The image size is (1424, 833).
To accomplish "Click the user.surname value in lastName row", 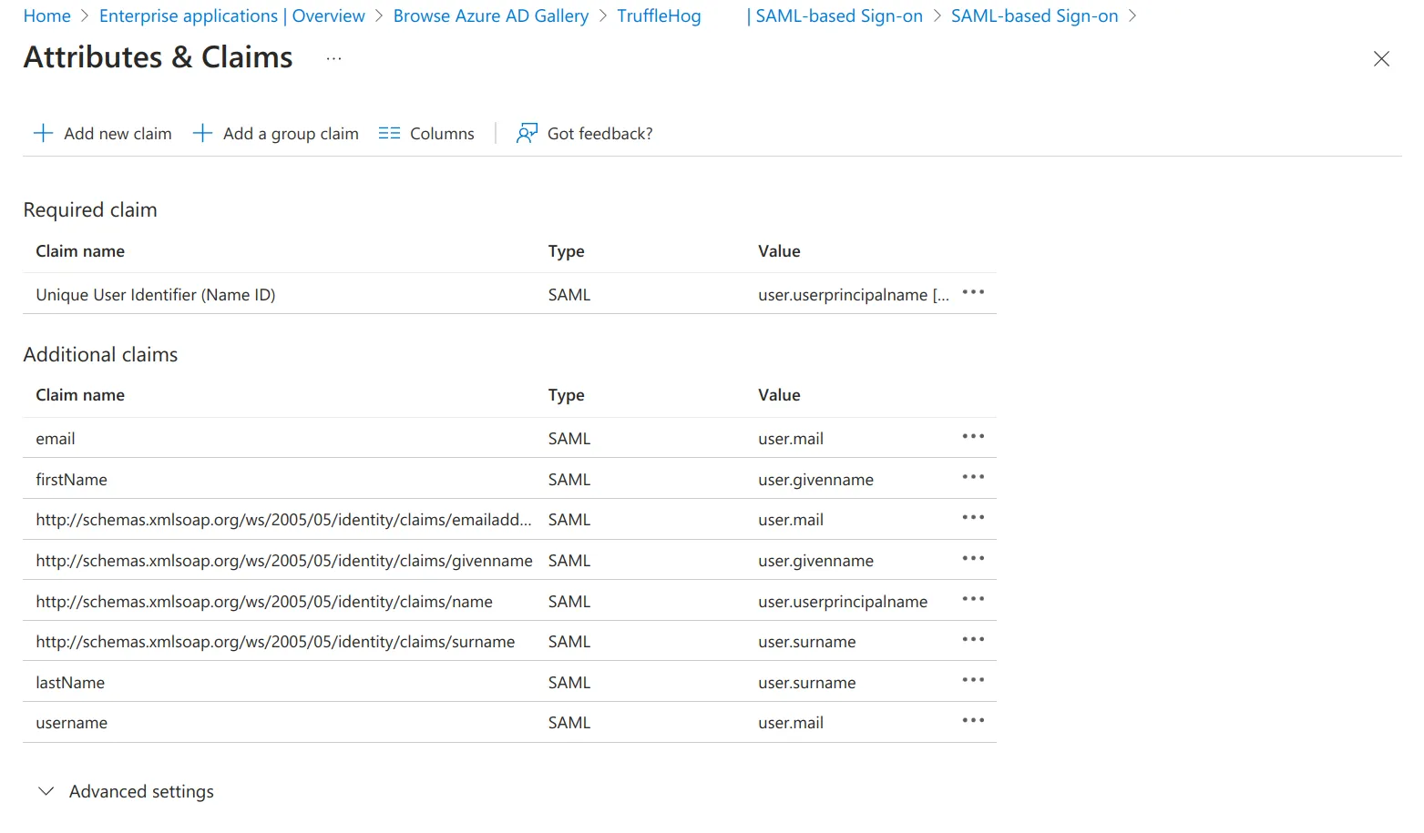I will click(807, 683).
